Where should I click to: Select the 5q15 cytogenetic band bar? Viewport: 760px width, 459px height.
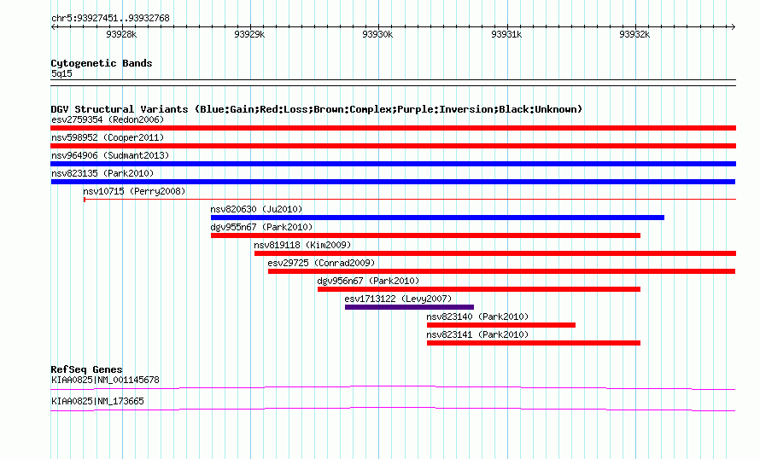click(x=393, y=83)
